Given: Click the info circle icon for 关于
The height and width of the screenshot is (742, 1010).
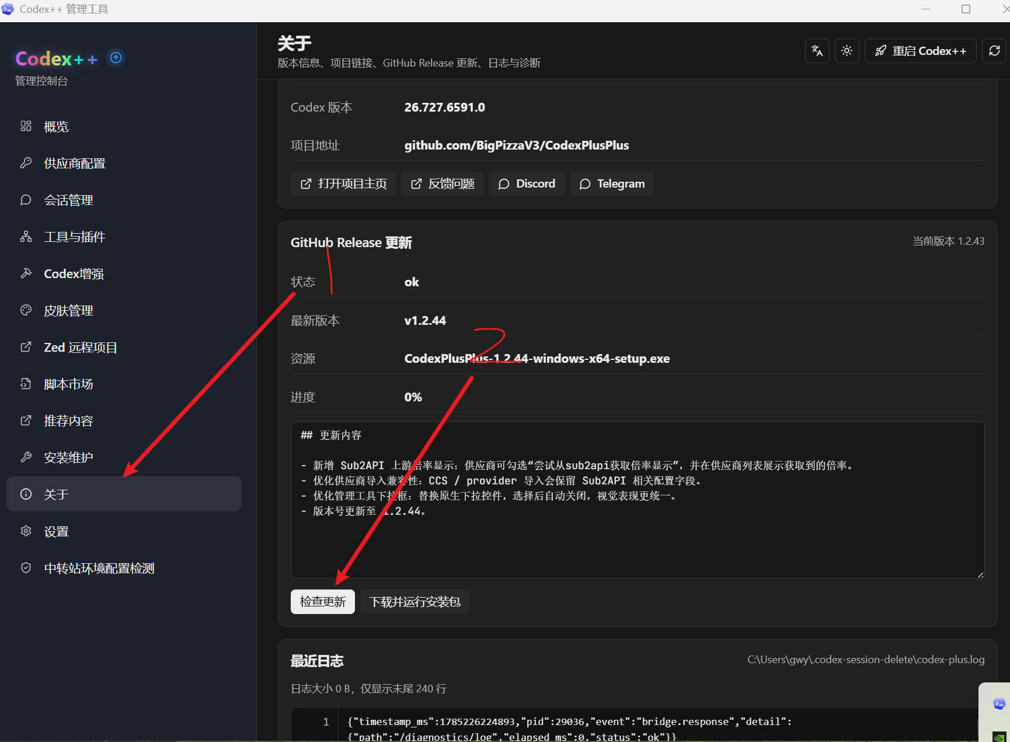Looking at the screenshot, I should tap(26, 494).
